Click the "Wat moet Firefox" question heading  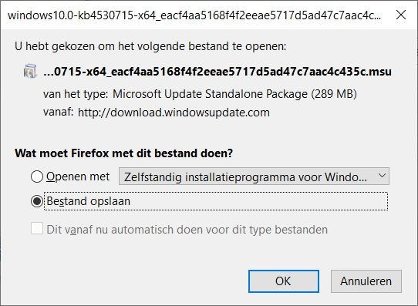click(123, 153)
